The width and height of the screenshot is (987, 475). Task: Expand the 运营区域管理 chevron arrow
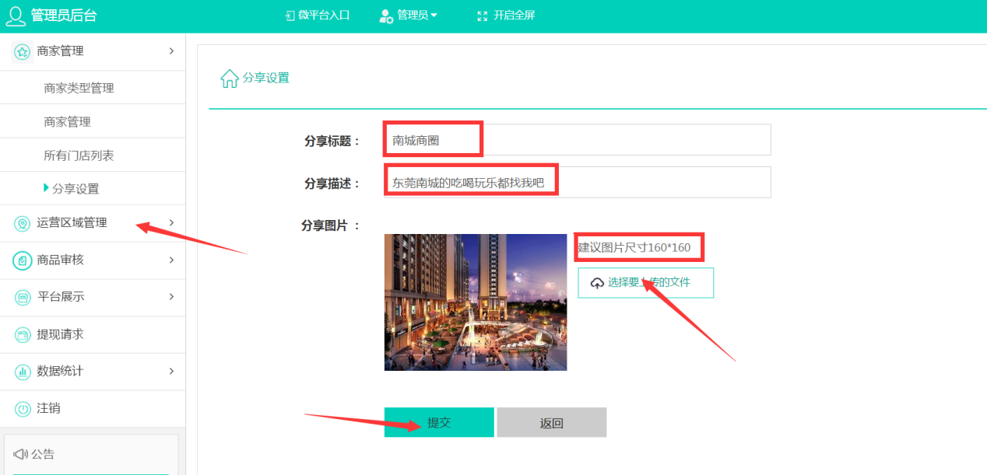(x=171, y=223)
